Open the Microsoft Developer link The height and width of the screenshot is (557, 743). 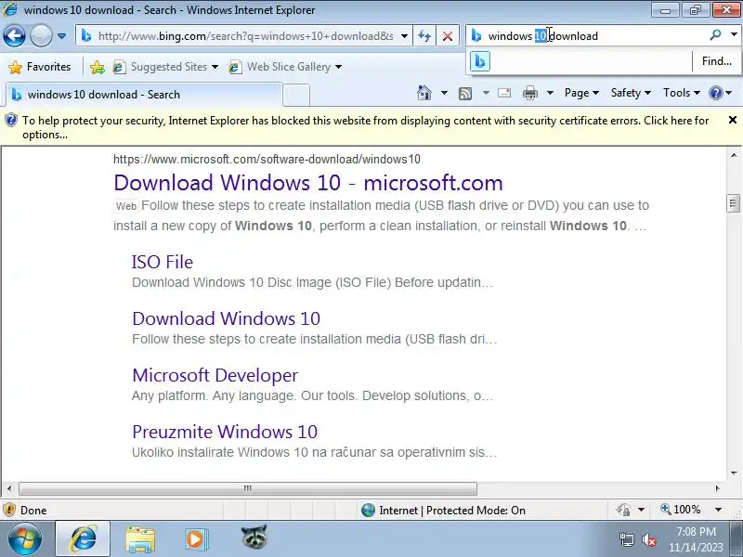215,375
